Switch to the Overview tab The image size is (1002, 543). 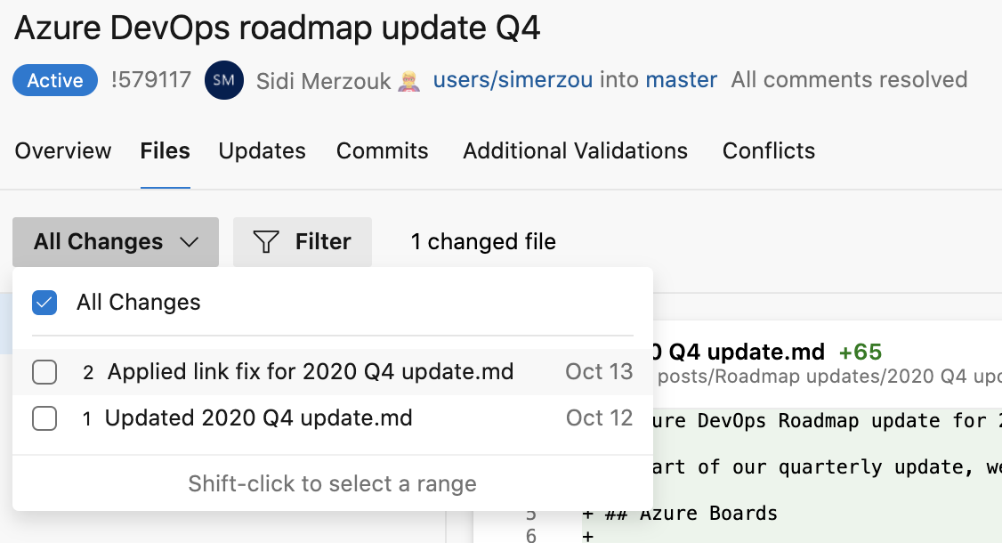pyautogui.click(x=62, y=150)
